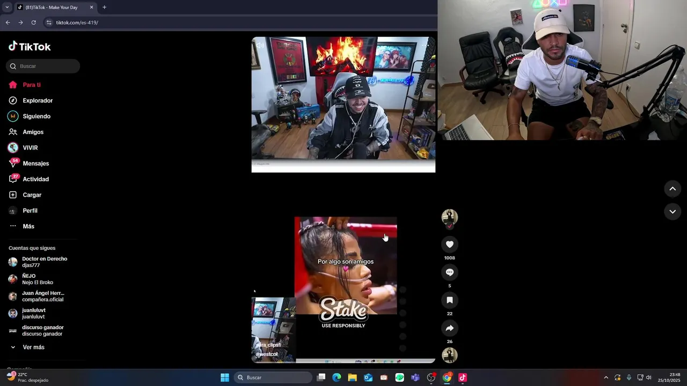The image size is (687, 386).
Task: Open the Actividad notifications
Action: click(x=29, y=179)
